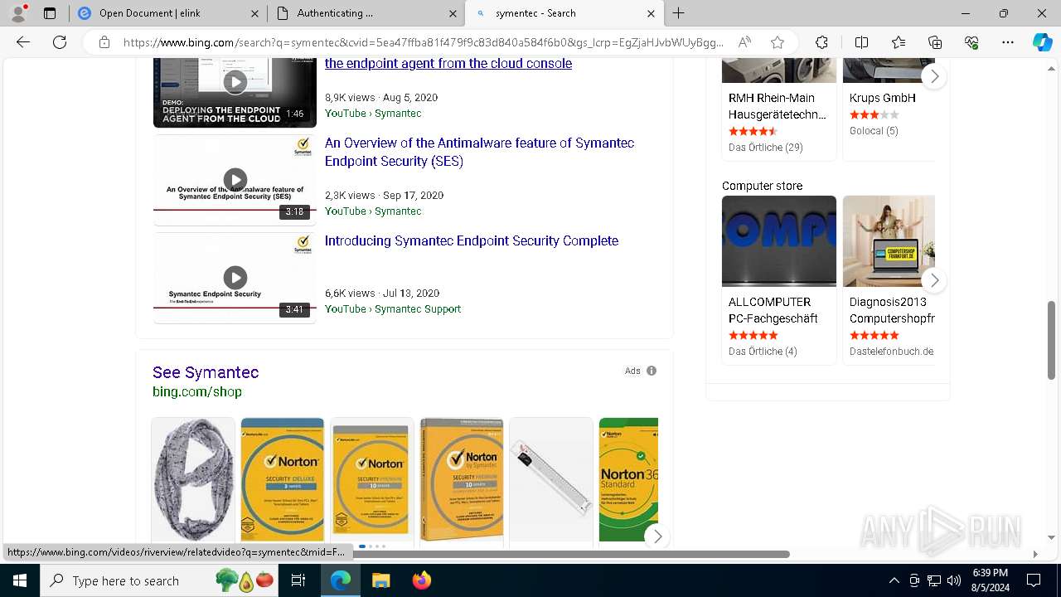The image size is (1061, 597).
Task: Click the taskbar search box
Action: [x=160, y=580]
